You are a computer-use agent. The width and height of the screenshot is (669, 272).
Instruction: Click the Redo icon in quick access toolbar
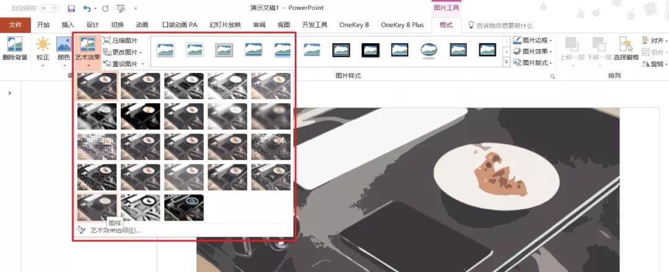(x=105, y=8)
